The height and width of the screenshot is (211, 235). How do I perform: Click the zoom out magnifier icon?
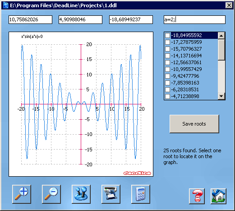tap(51, 194)
